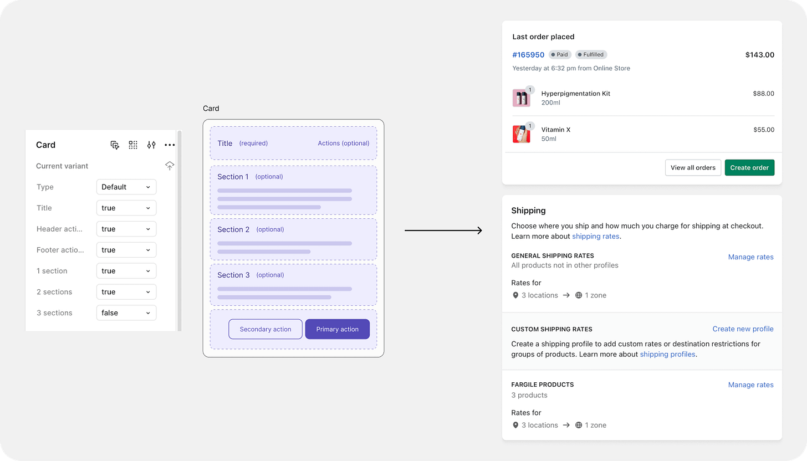This screenshot has height=461, width=807.
Task: Click the Vitamin X product thumbnail
Action: (521, 134)
